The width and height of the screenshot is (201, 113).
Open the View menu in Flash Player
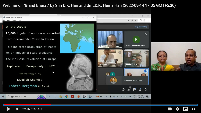coord(9,20)
